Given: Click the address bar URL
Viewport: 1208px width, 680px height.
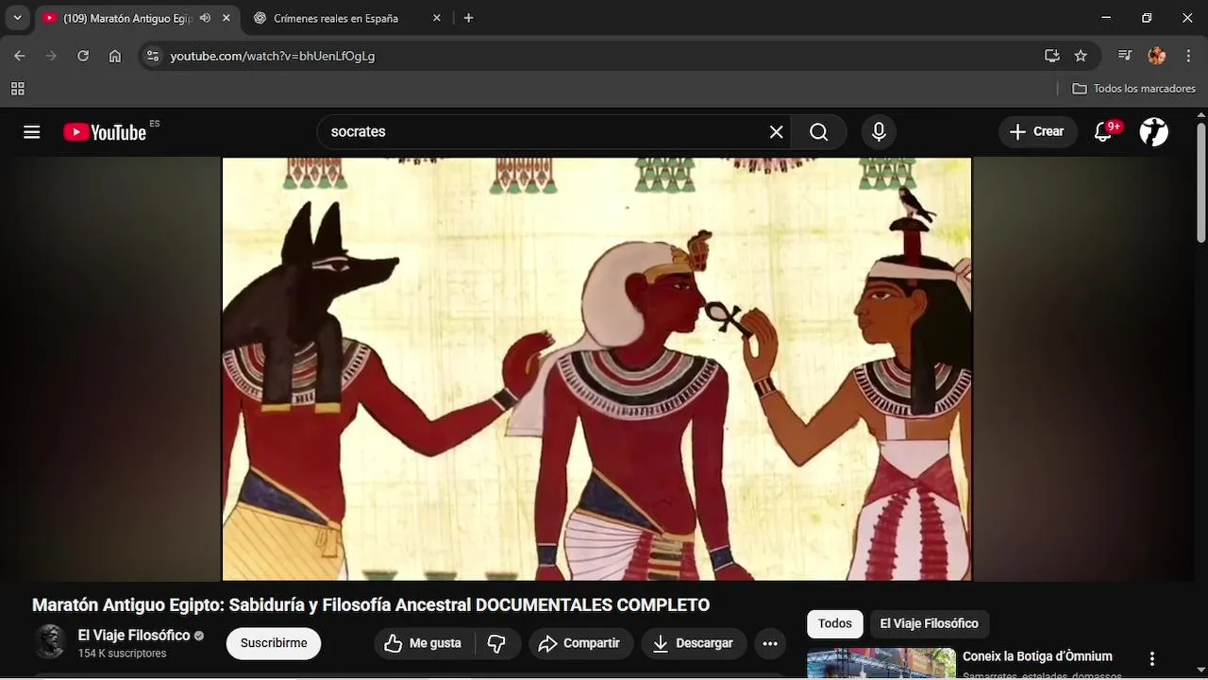Looking at the screenshot, I should click(272, 56).
